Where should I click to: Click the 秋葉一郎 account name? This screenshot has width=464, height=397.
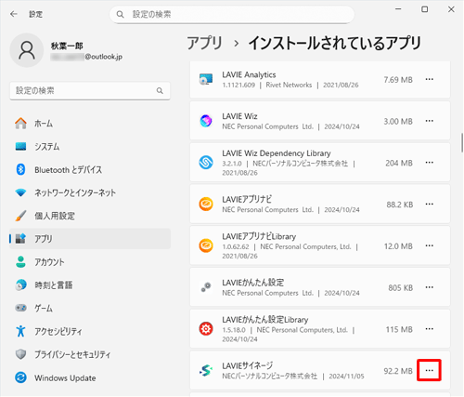pos(67,46)
